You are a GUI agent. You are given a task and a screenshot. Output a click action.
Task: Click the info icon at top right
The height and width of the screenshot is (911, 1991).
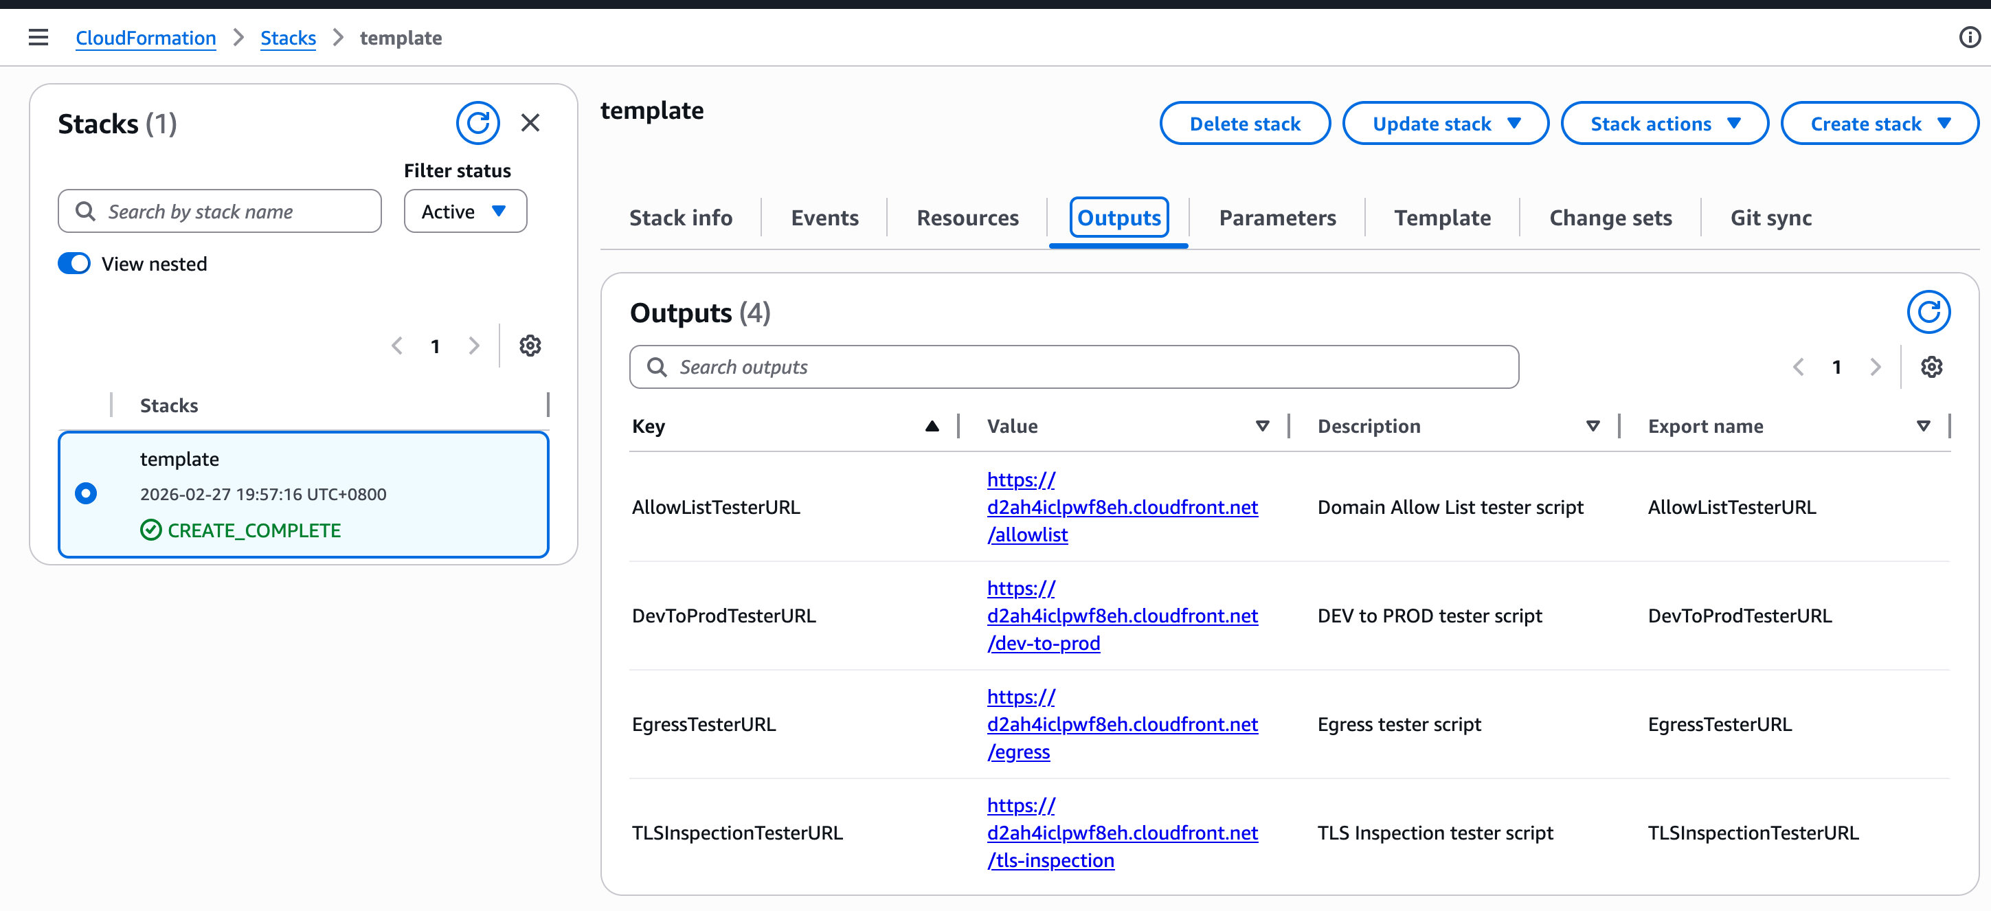tap(1969, 37)
